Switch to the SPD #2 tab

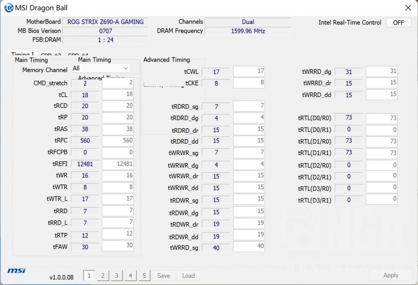(51, 55)
